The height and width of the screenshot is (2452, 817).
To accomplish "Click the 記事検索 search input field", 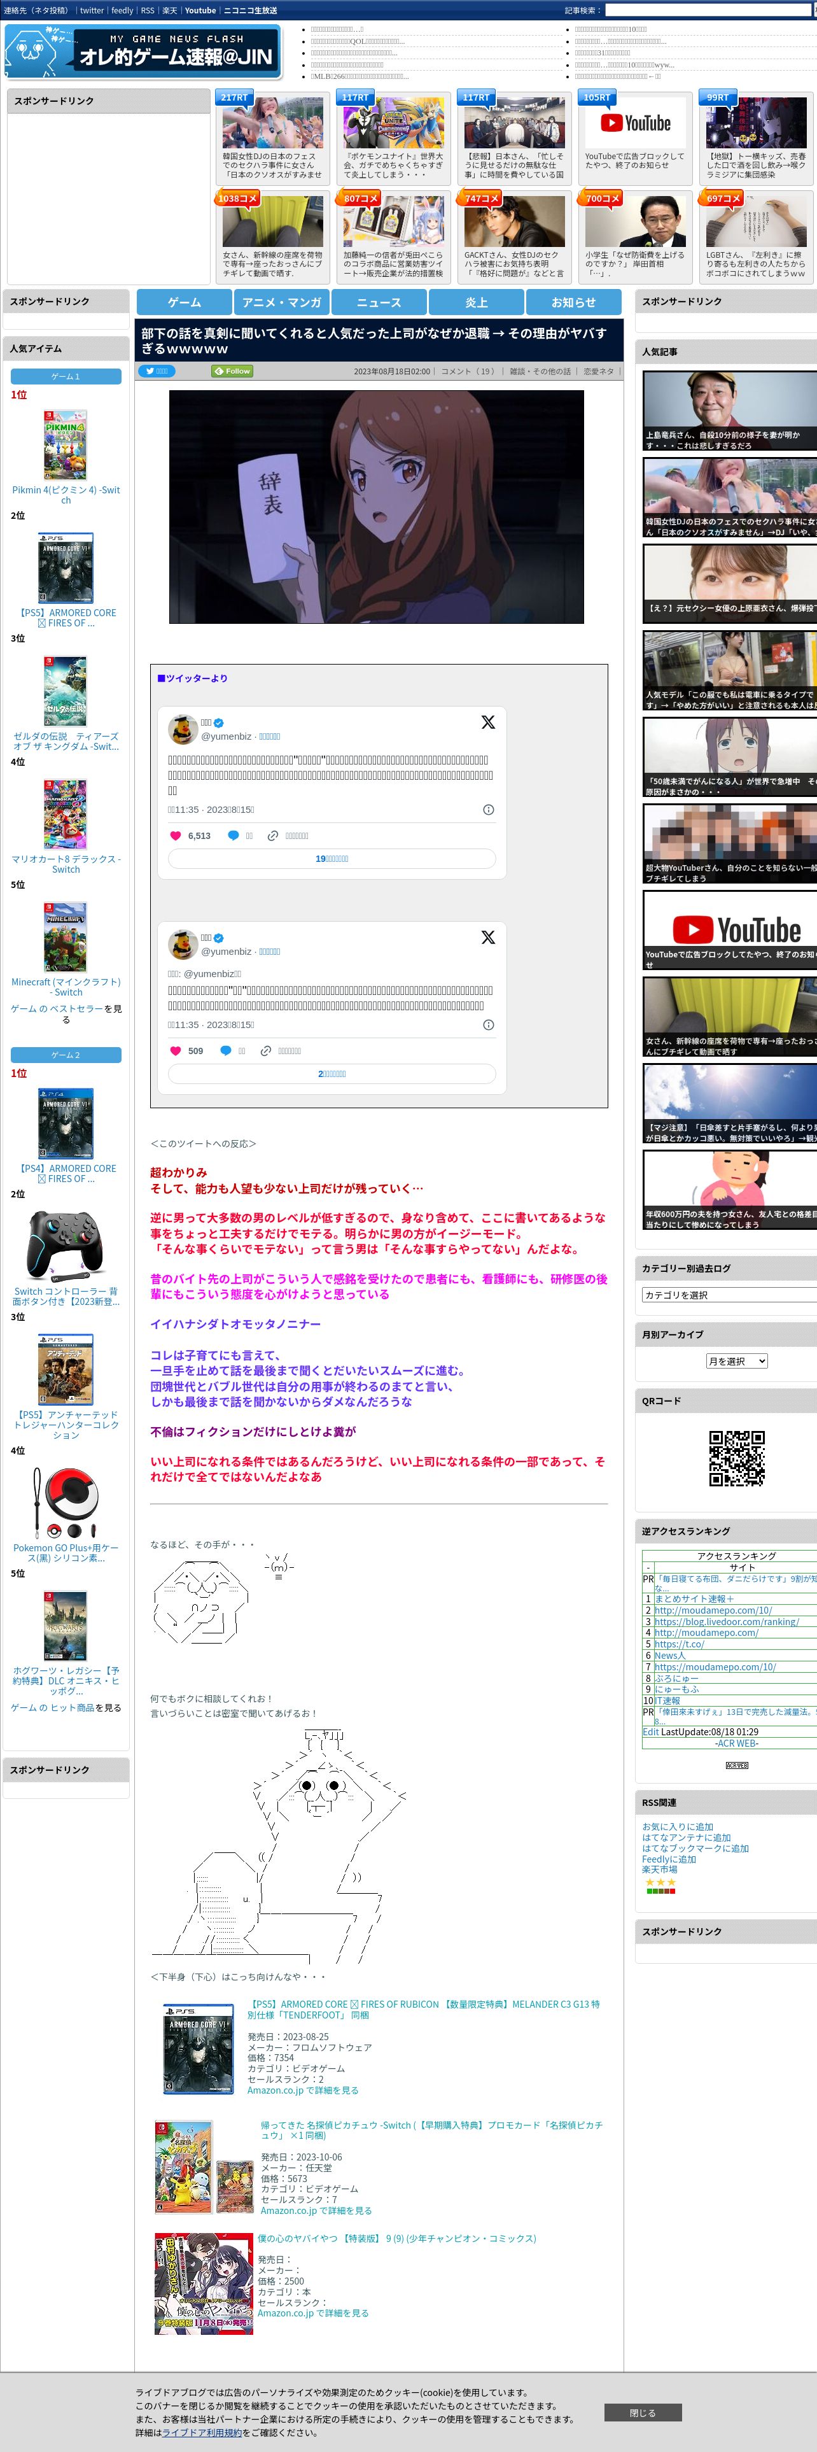I will point(709,10).
